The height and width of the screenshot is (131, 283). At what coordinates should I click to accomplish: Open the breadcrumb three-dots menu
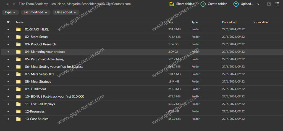7,4
